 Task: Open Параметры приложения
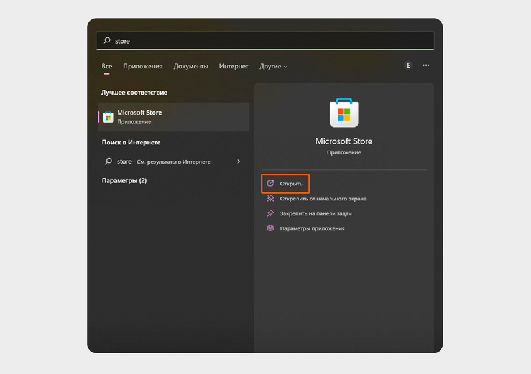[x=312, y=228]
